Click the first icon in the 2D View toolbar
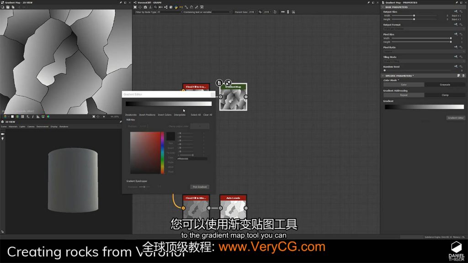This screenshot has width=468, height=263. [3, 7]
